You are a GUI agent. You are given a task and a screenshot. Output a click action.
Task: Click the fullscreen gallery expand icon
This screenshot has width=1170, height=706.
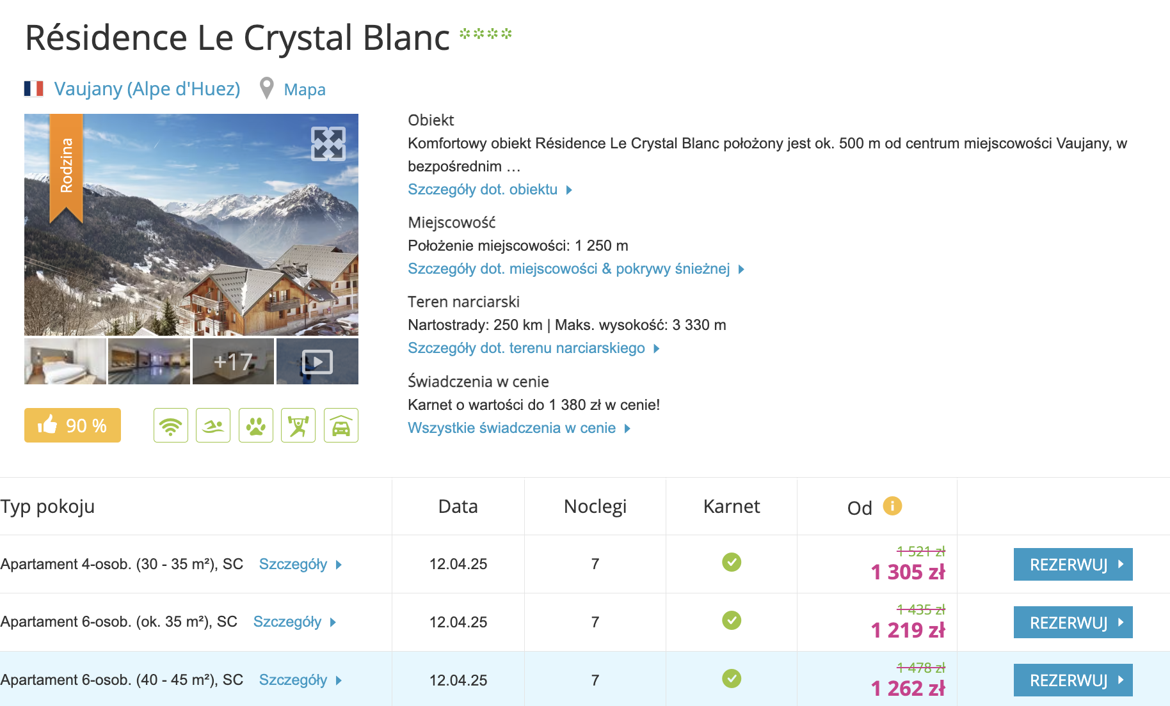point(328,143)
